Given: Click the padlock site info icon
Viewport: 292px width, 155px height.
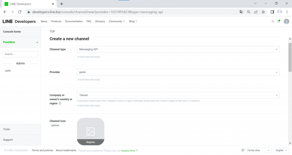Looking at the screenshot, I should click(29, 12).
